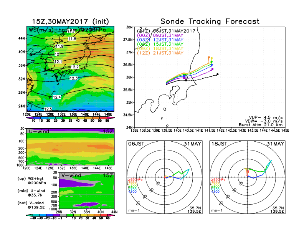304x235 pixels.
Task: Click the "11.9" height contour label
Action: click(59, 46)
